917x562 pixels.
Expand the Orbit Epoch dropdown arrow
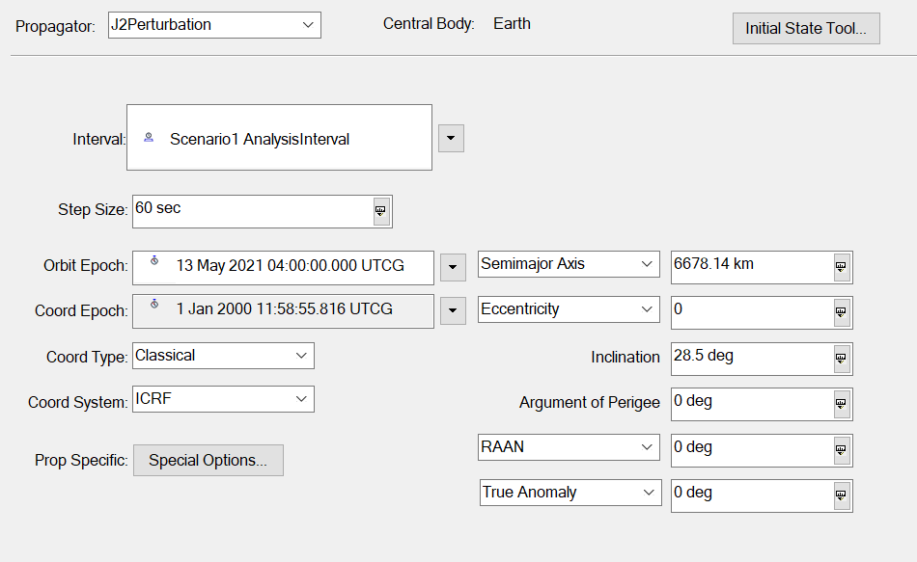click(451, 267)
